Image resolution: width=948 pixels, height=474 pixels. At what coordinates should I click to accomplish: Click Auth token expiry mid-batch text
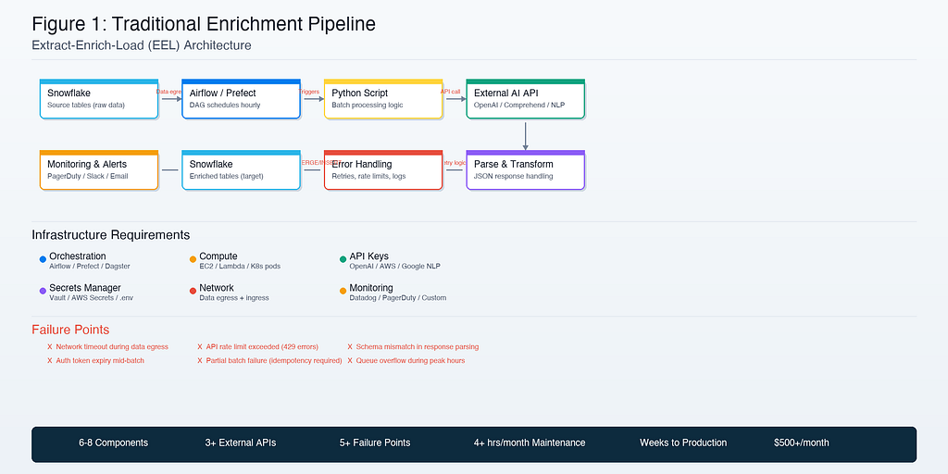[x=100, y=360]
